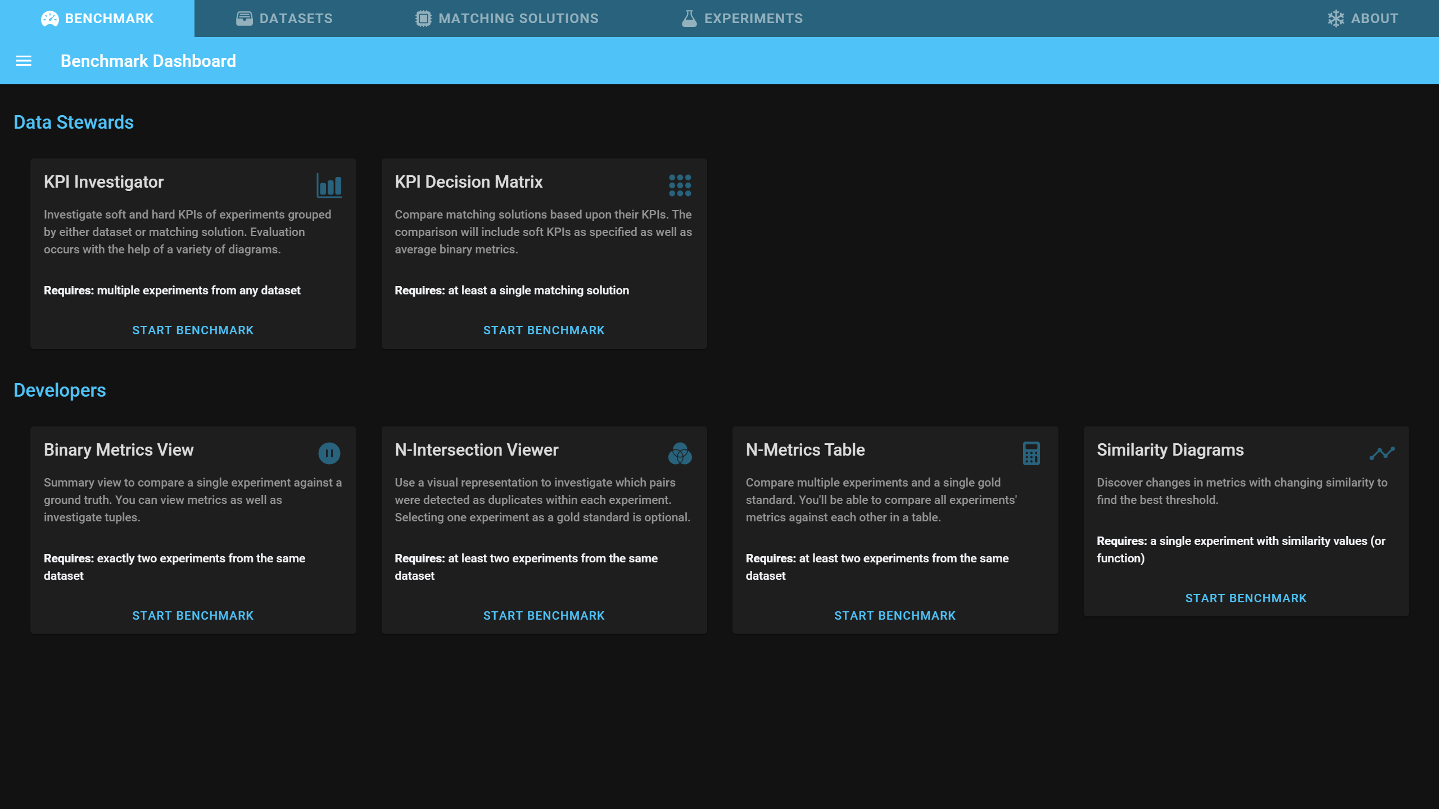Click the KPI Investigator bar chart icon
The height and width of the screenshot is (809, 1439).
click(329, 185)
